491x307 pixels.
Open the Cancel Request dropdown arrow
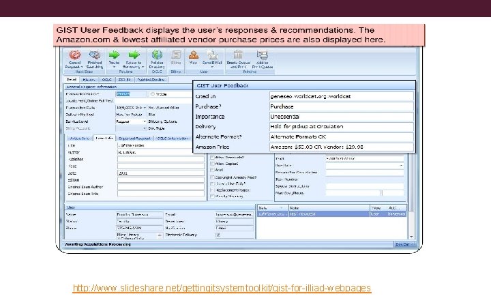(x=82, y=67)
